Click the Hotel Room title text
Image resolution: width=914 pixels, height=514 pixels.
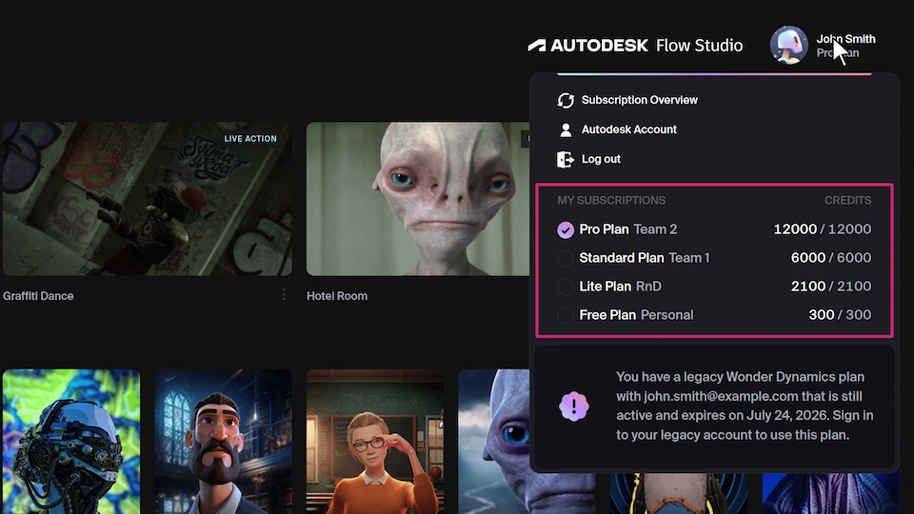pyautogui.click(x=337, y=296)
